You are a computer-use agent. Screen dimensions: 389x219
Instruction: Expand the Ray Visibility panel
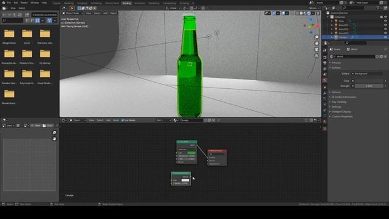click(x=339, y=102)
